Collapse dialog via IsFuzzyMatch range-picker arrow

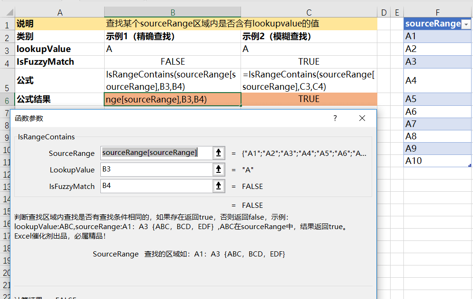tap(219, 186)
